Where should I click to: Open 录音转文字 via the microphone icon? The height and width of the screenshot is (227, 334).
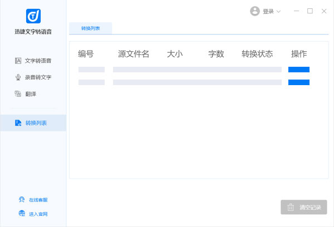18,77
